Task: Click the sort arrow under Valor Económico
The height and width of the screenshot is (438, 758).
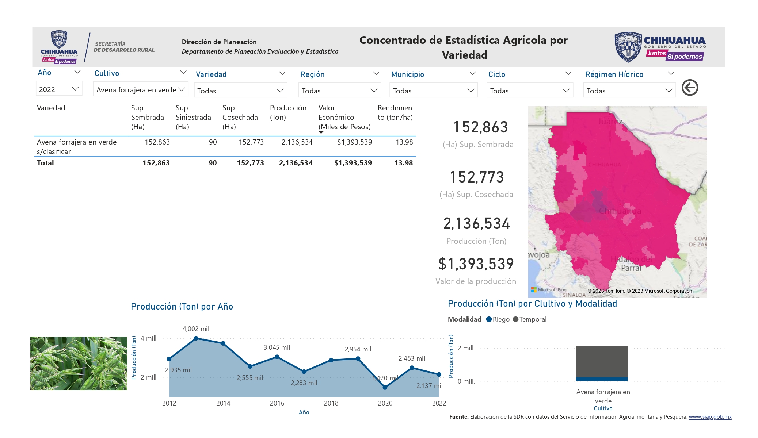Action: click(321, 132)
